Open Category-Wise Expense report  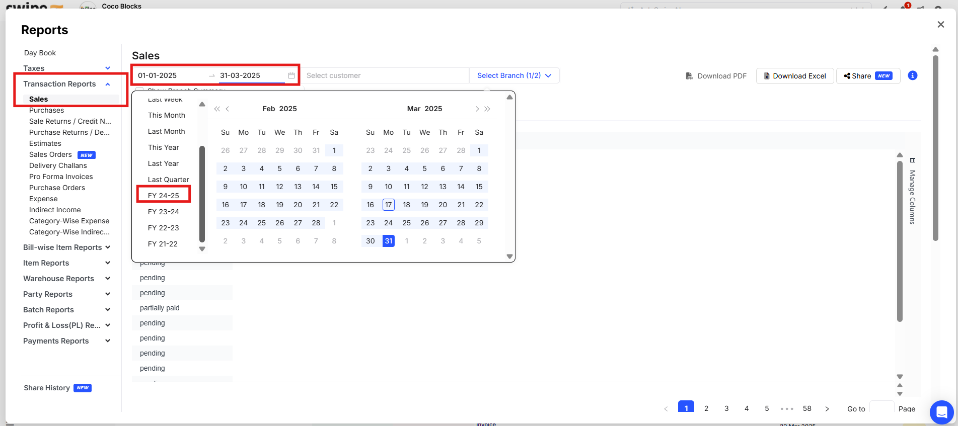(x=69, y=221)
